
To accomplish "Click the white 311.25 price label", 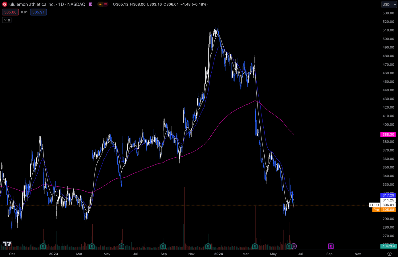I will click(388, 200).
